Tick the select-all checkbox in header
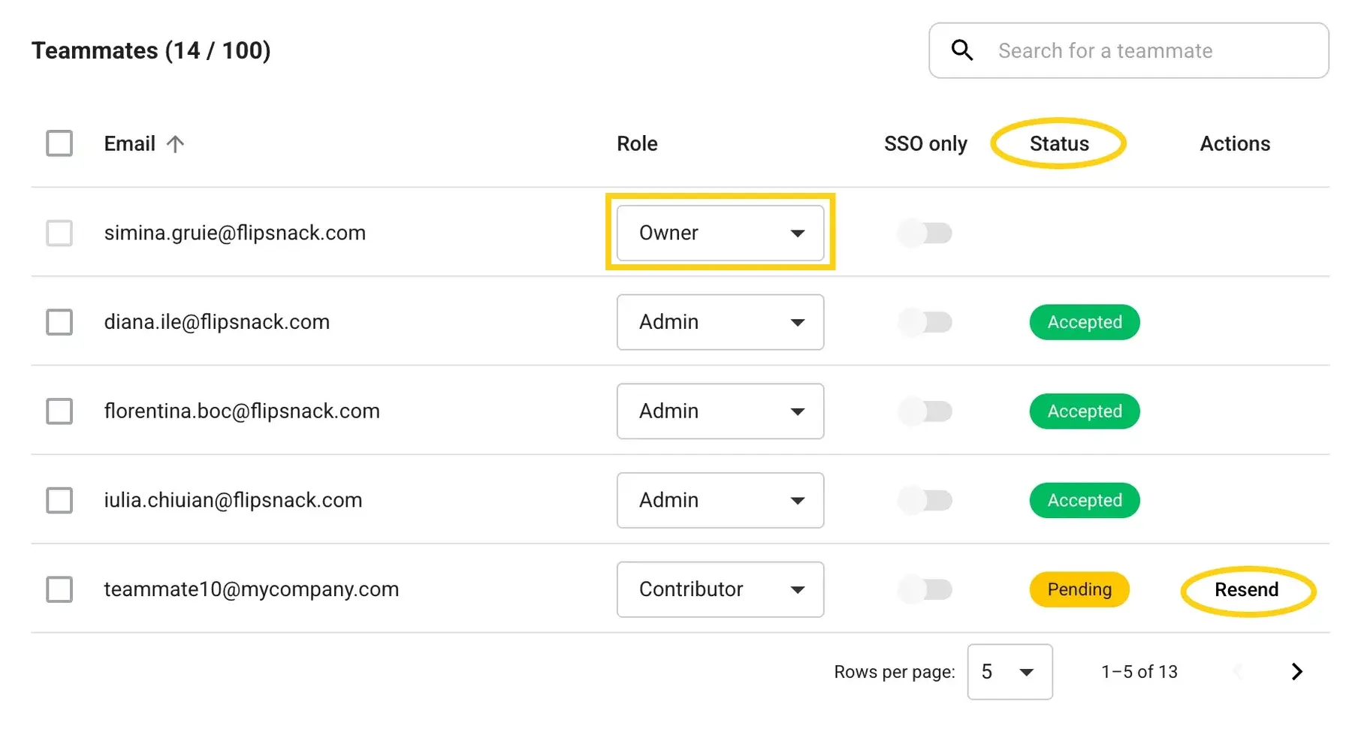 click(59, 143)
